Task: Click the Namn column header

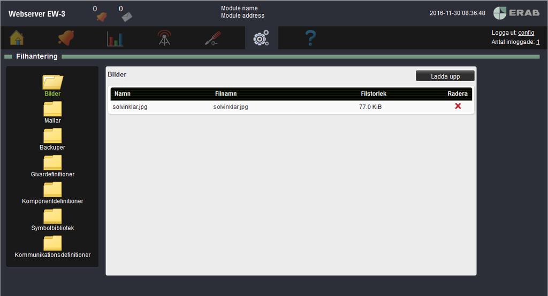Action: pyautogui.click(x=123, y=94)
